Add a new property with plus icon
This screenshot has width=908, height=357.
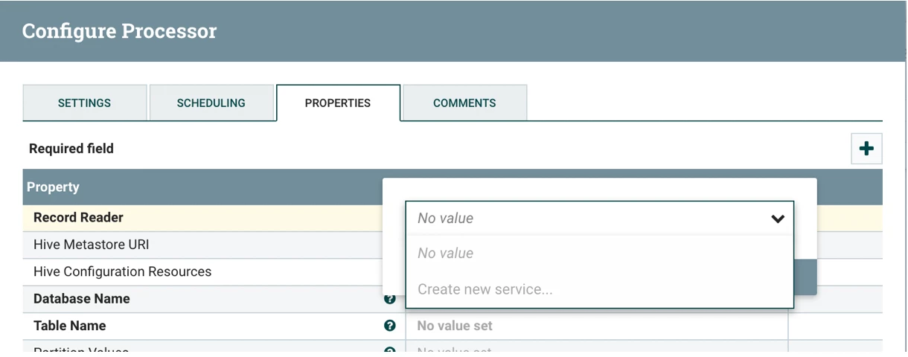pyautogui.click(x=866, y=149)
